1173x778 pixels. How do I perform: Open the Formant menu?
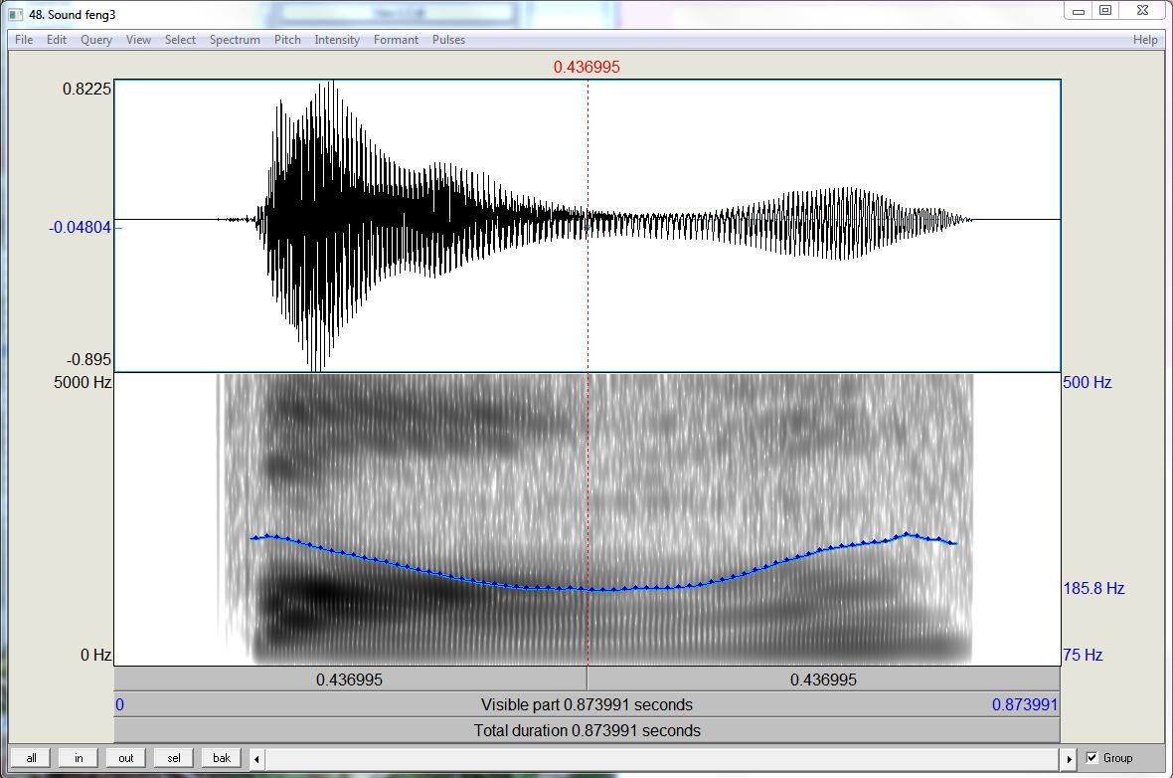(x=396, y=40)
